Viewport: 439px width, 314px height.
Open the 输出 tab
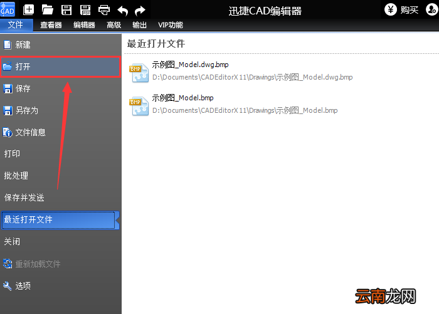pos(139,25)
